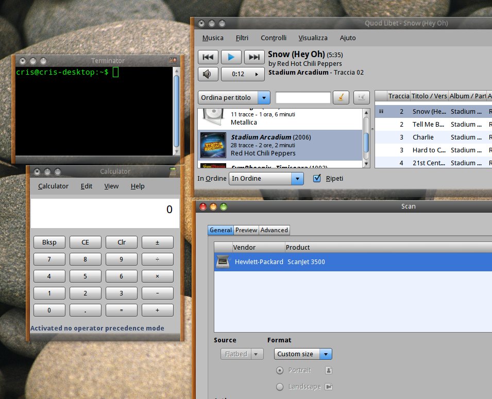Screen dimensions: 492x399
Task: Click the Bksp calculator button
Action: [x=49, y=242]
